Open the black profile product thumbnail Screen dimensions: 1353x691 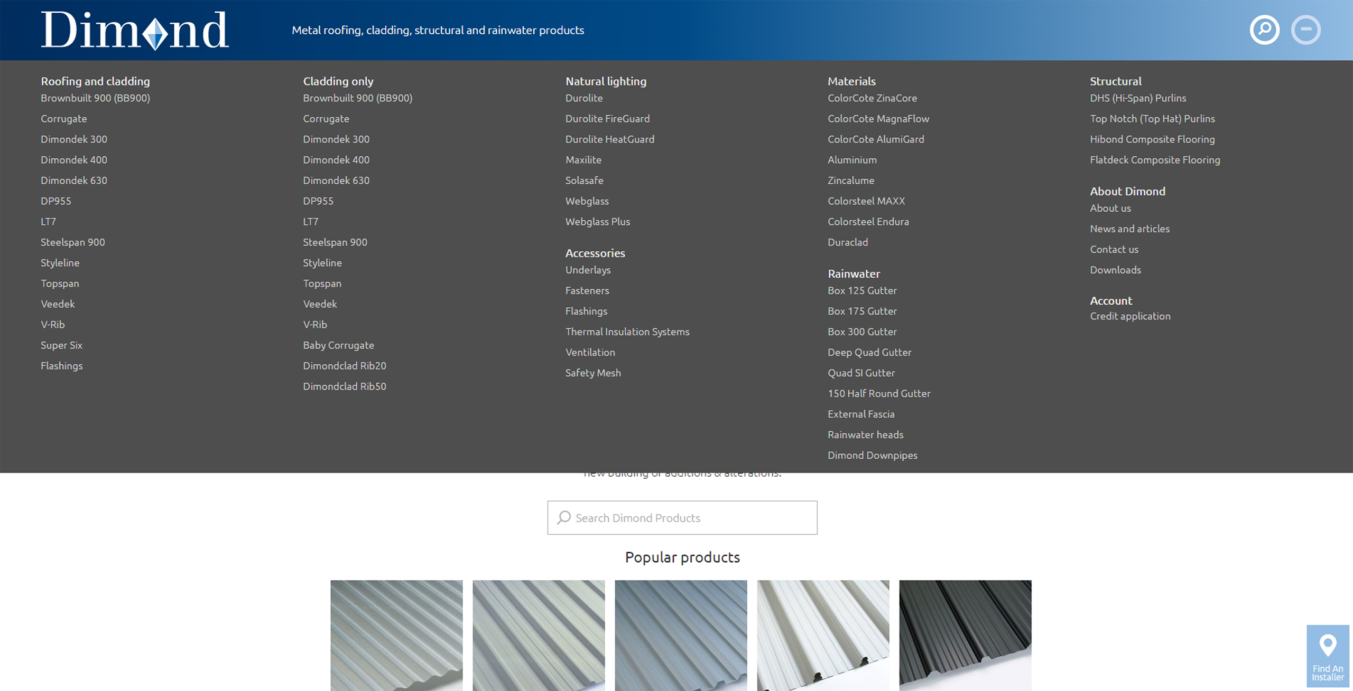pyautogui.click(x=965, y=636)
